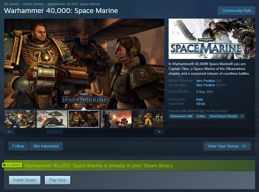259x192 pixels.
Task: Click the main screenshot of Captain Titus
Action: click(x=84, y=63)
